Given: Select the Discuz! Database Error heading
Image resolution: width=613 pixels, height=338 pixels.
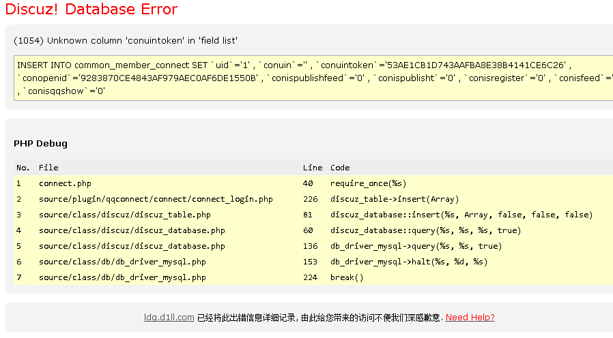Looking at the screenshot, I should [91, 9].
